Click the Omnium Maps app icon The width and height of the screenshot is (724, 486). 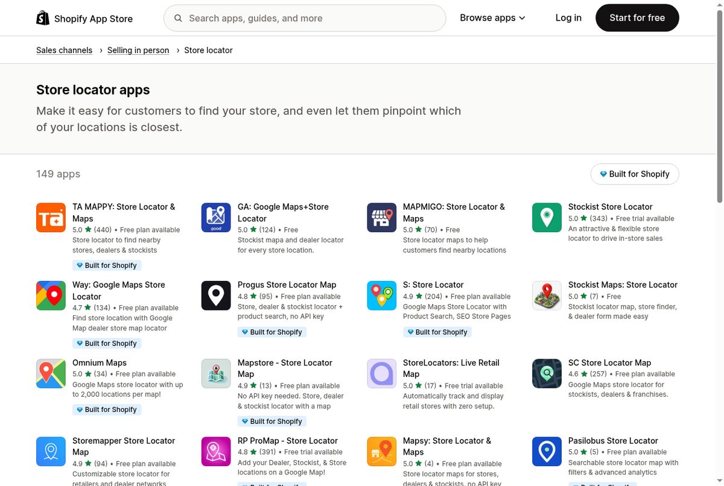[51, 374]
